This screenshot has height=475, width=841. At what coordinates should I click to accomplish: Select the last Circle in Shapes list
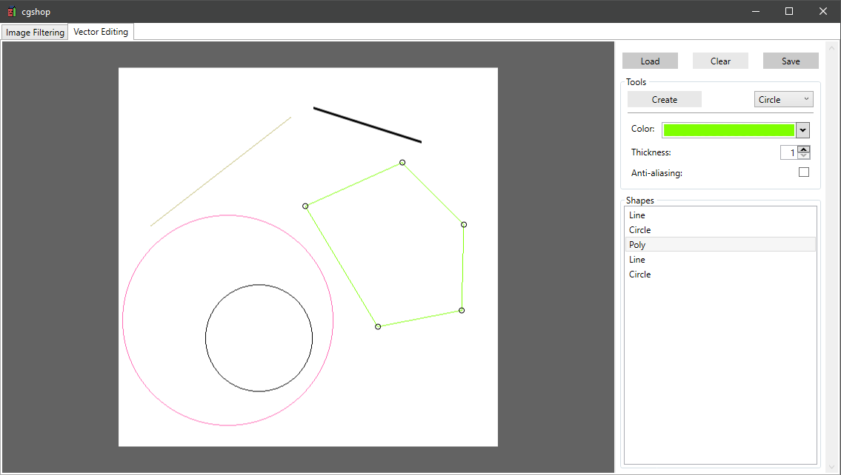(x=720, y=274)
